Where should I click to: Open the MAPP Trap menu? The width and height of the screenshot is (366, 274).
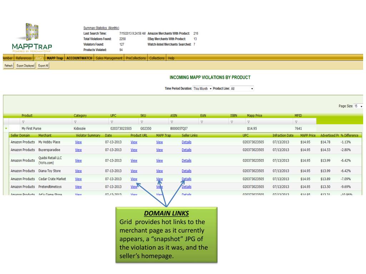coord(55,58)
